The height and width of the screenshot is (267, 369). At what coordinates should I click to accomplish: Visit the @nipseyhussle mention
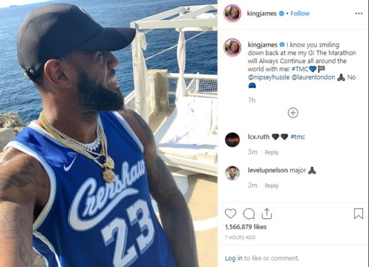tap(269, 77)
